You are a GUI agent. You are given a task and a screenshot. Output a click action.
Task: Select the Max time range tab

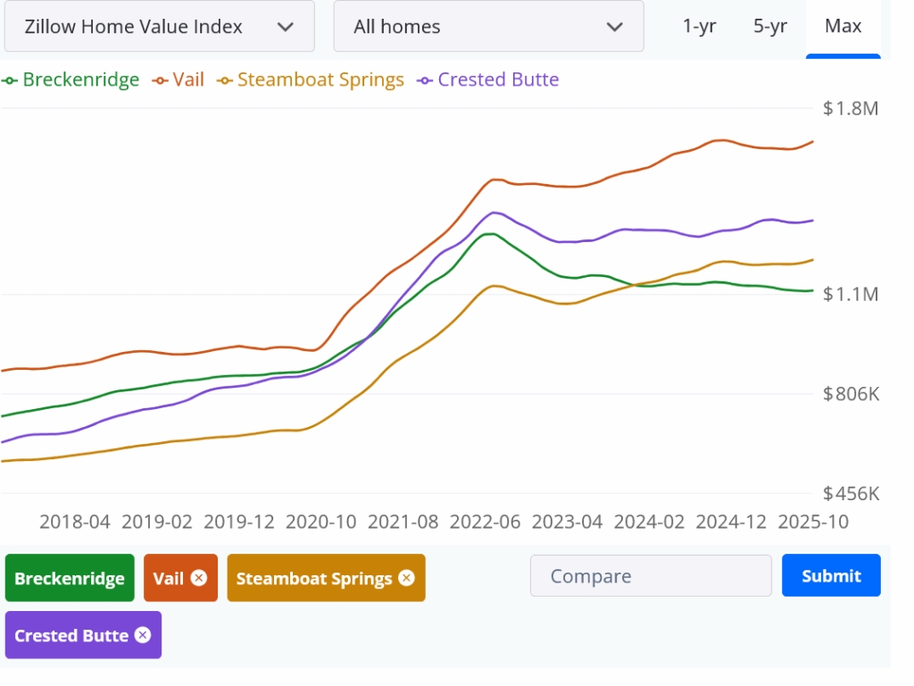click(843, 26)
